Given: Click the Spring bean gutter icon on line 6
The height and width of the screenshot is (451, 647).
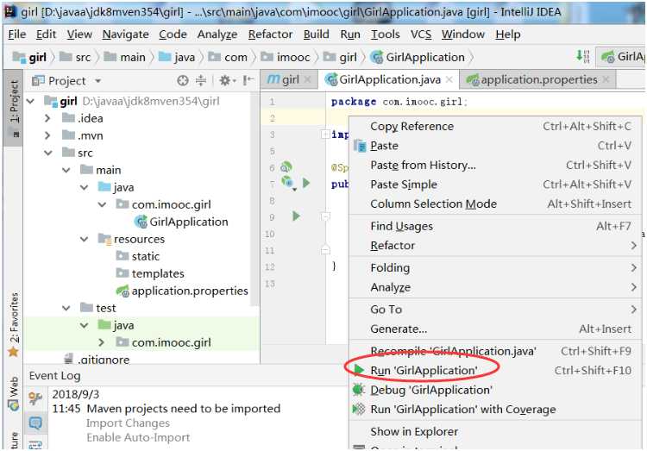Looking at the screenshot, I should coord(286,167).
